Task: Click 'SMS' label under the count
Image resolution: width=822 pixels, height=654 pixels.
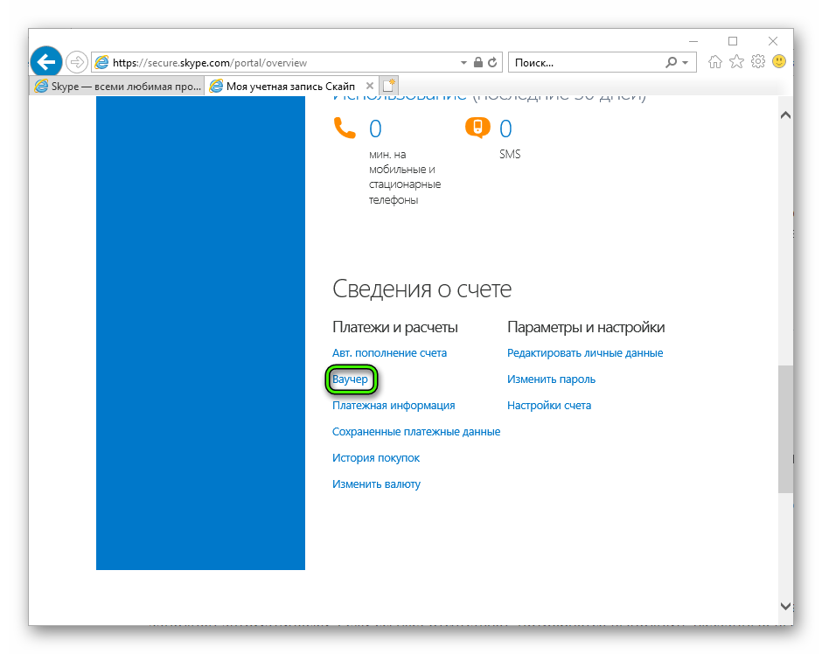Action: (x=510, y=155)
